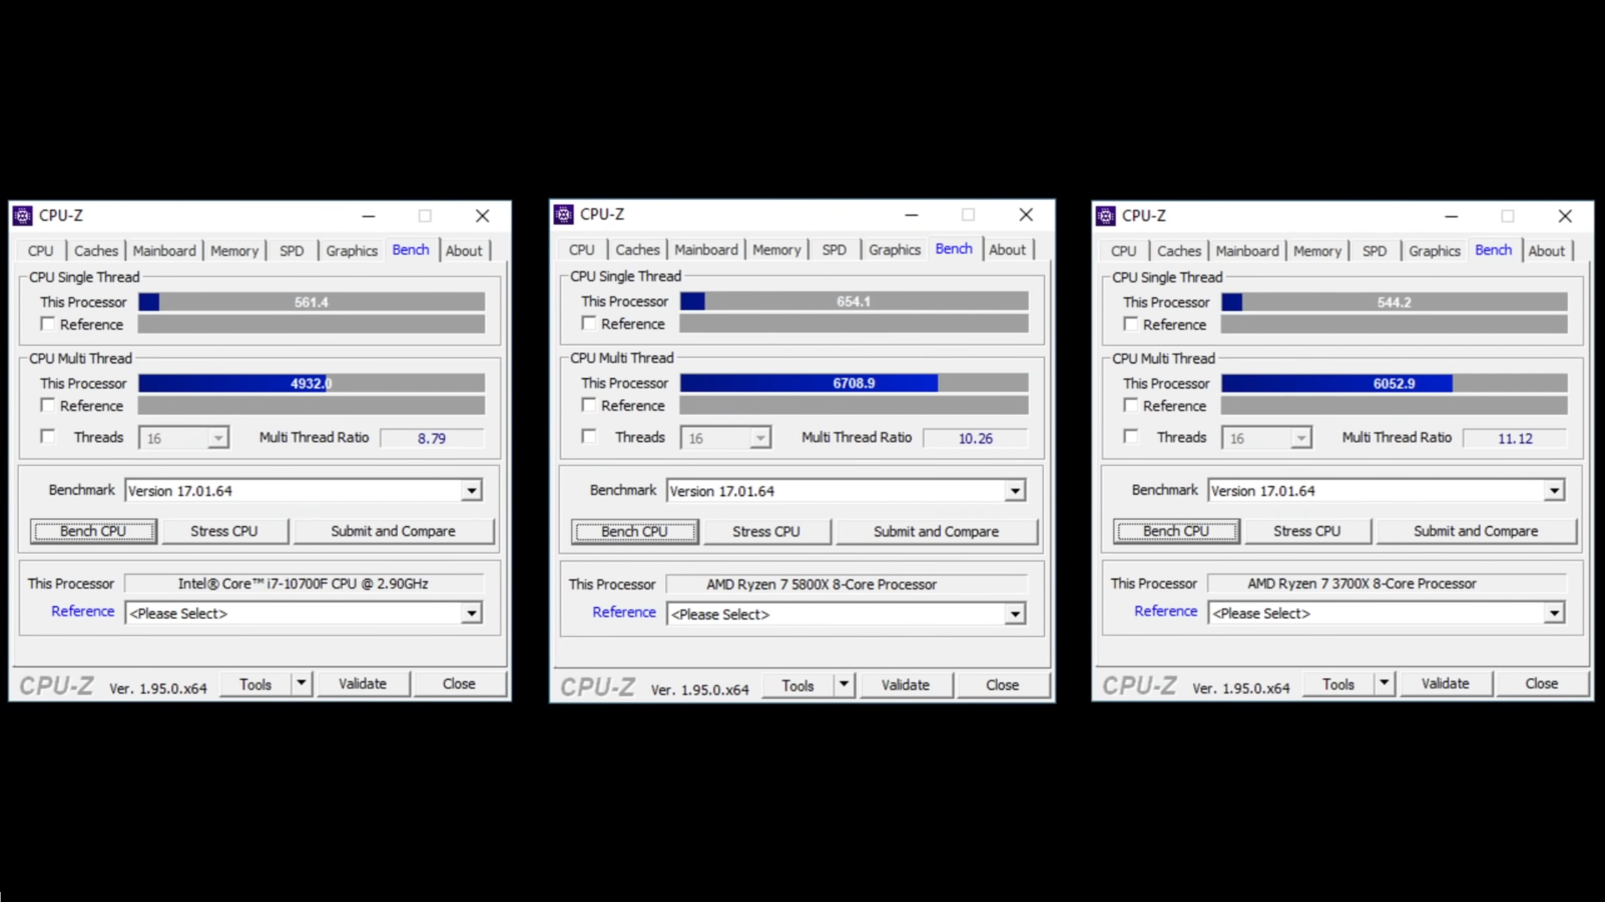Open the Benchmark version dropdown in Ryzen 5800X window
This screenshot has width=1605, height=902.
(x=1015, y=491)
